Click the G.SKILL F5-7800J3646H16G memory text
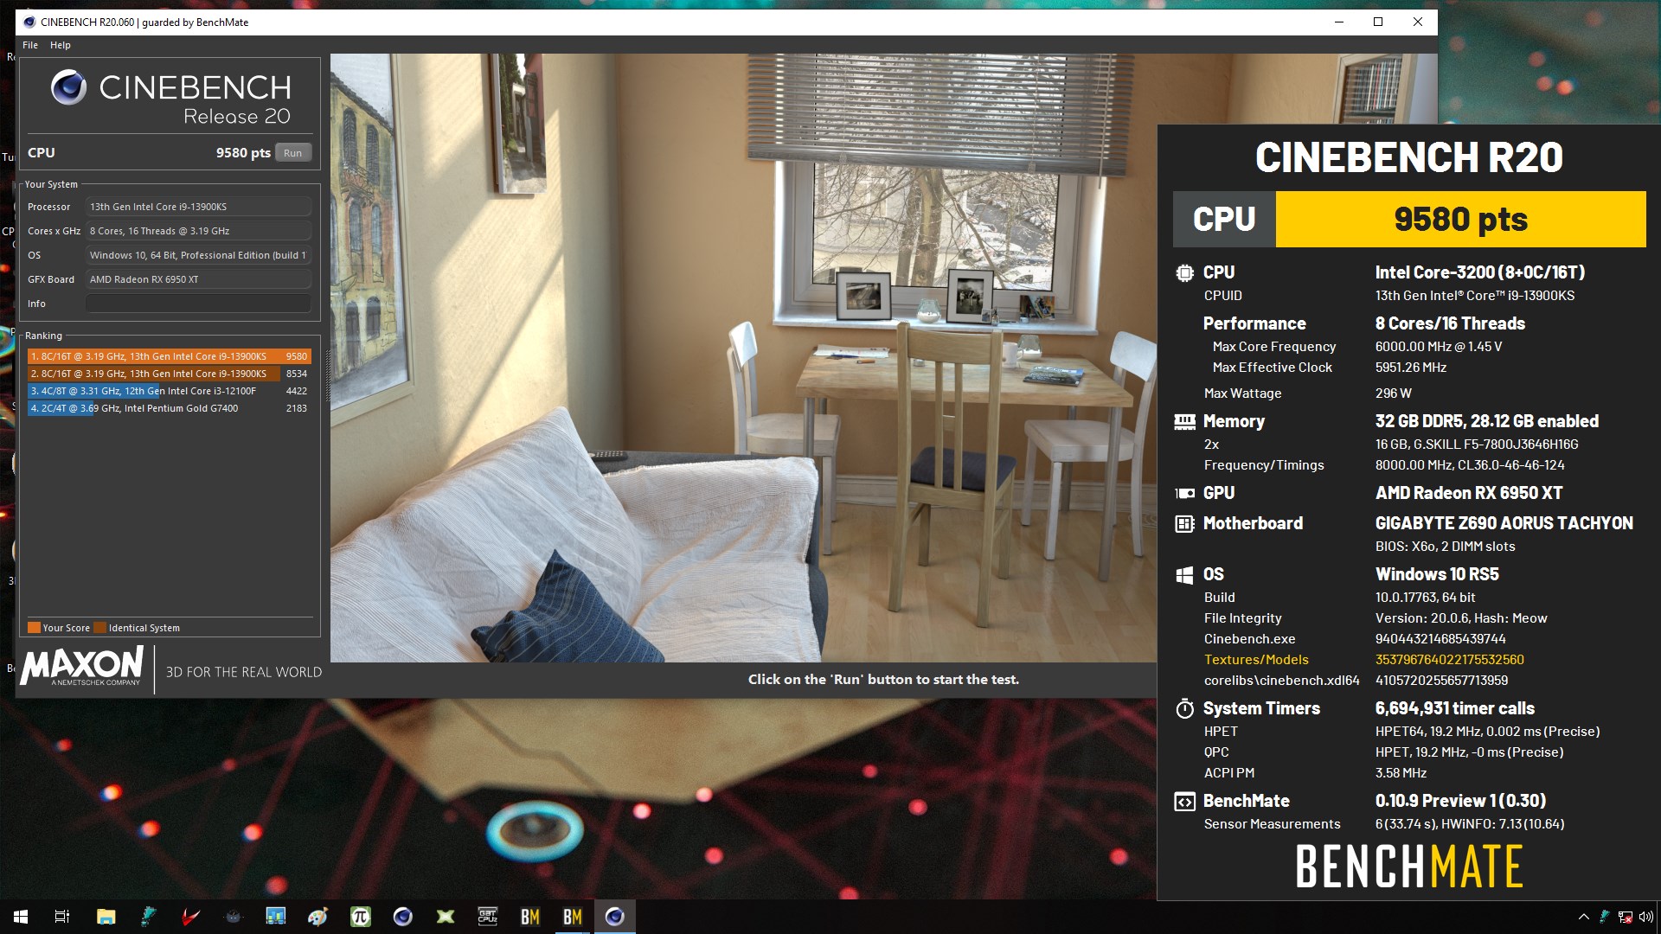The height and width of the screenshot is (934, 1661). (x=1477, y=445)
